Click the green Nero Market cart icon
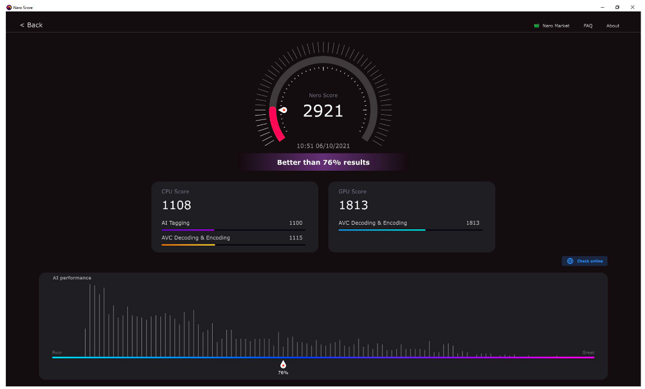 pos(536,26)
